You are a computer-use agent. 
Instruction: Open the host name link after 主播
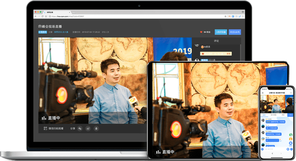coord(61,32)
